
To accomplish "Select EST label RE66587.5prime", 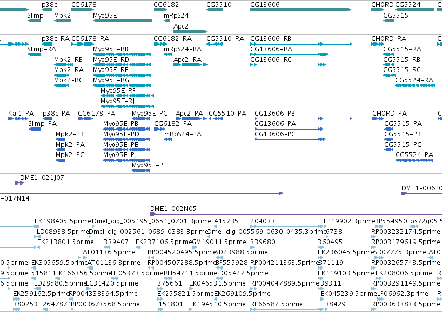I will coord(276,304).
